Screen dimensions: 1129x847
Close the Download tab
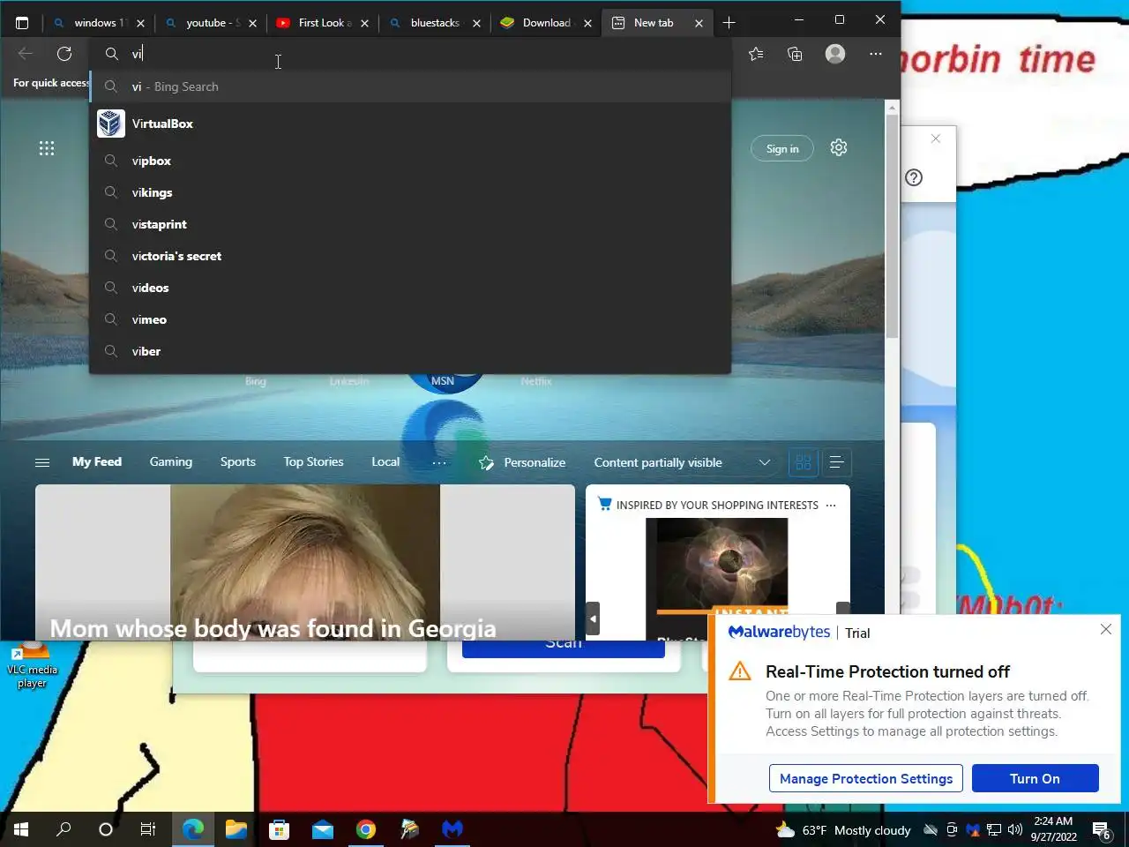coord(588,23)
